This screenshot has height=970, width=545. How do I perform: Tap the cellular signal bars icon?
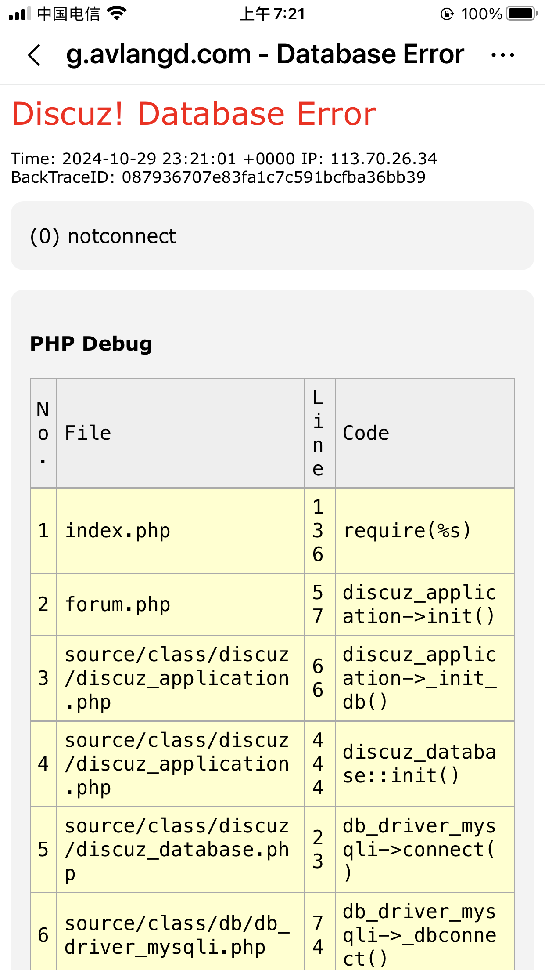click(20, 14)
